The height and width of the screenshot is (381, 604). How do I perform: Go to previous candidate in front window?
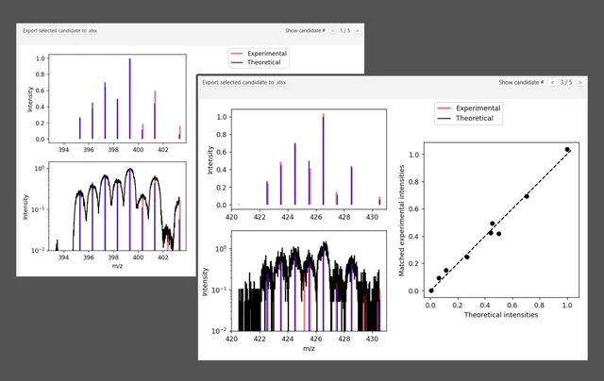click(552, 82)
